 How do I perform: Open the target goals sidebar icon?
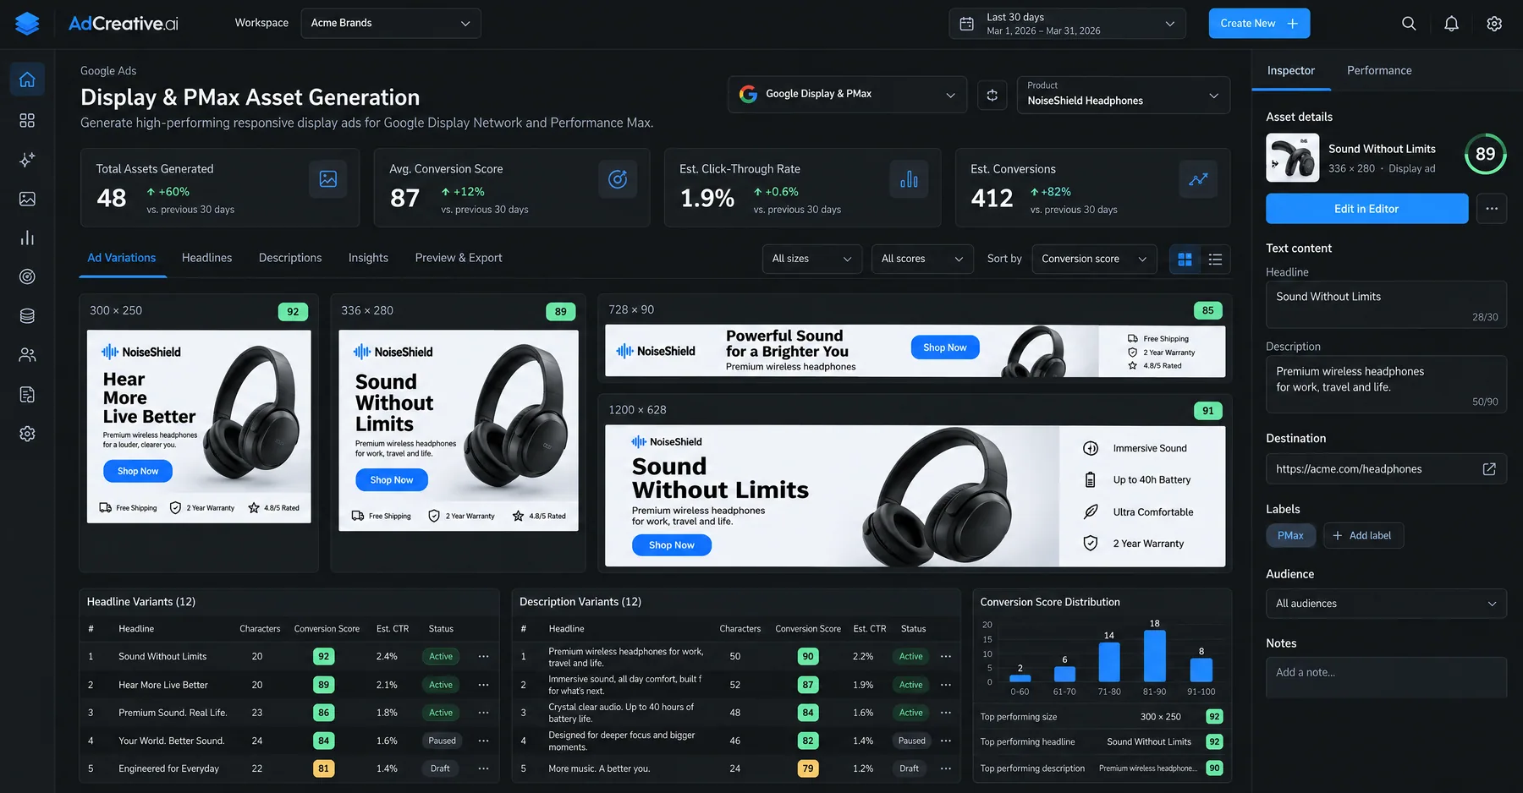27,276
